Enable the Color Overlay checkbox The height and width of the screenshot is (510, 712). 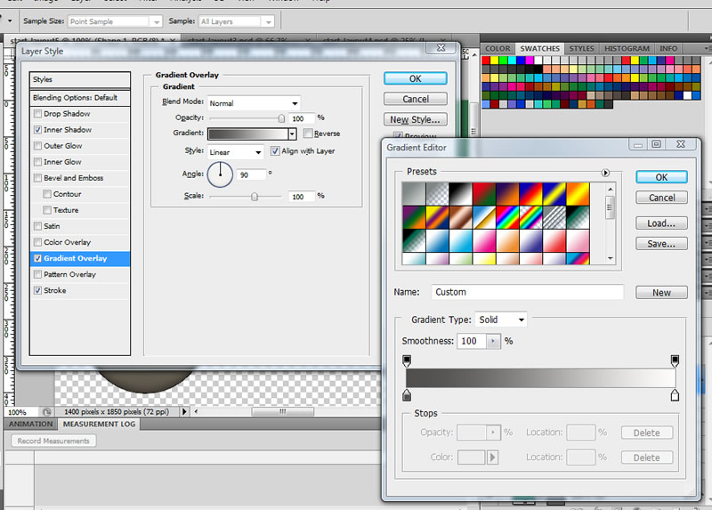click(x=37, y=242)
